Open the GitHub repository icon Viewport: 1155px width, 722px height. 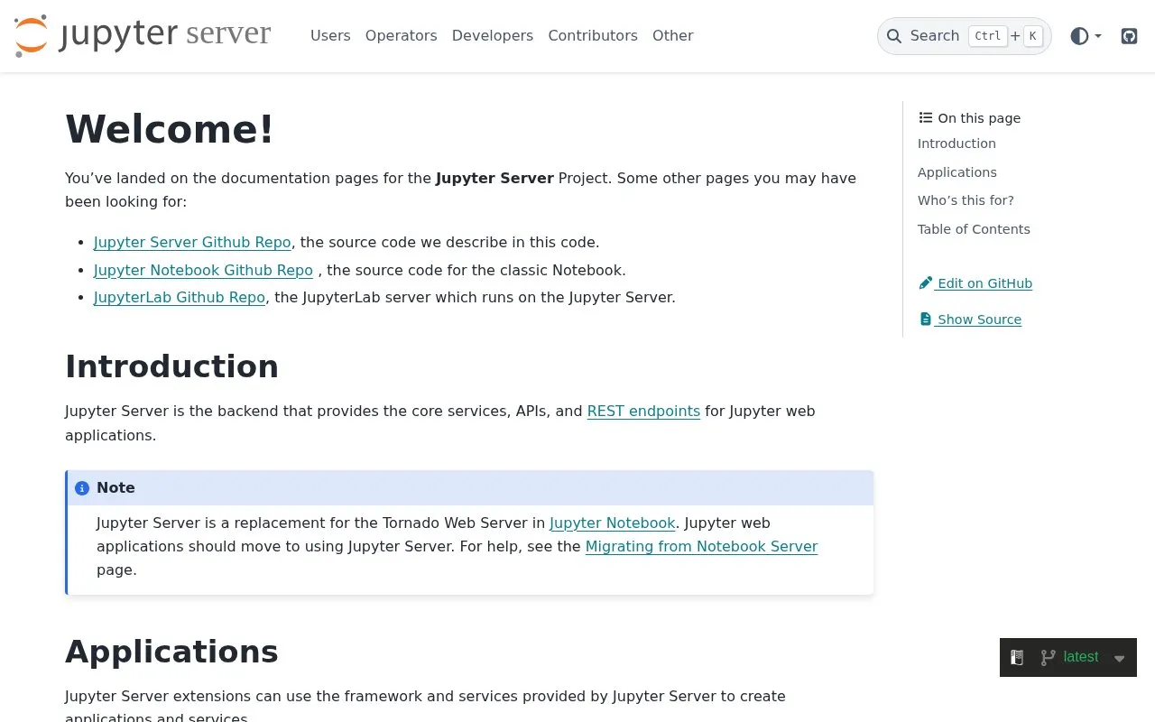click(x=1129, y=36)
